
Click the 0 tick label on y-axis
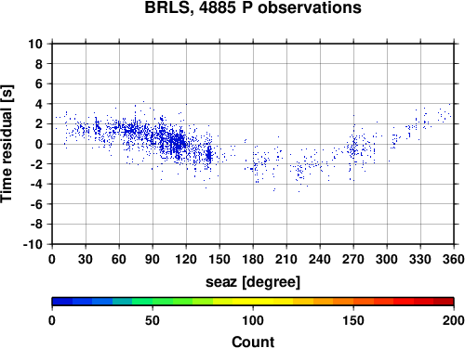click(39, 144)
